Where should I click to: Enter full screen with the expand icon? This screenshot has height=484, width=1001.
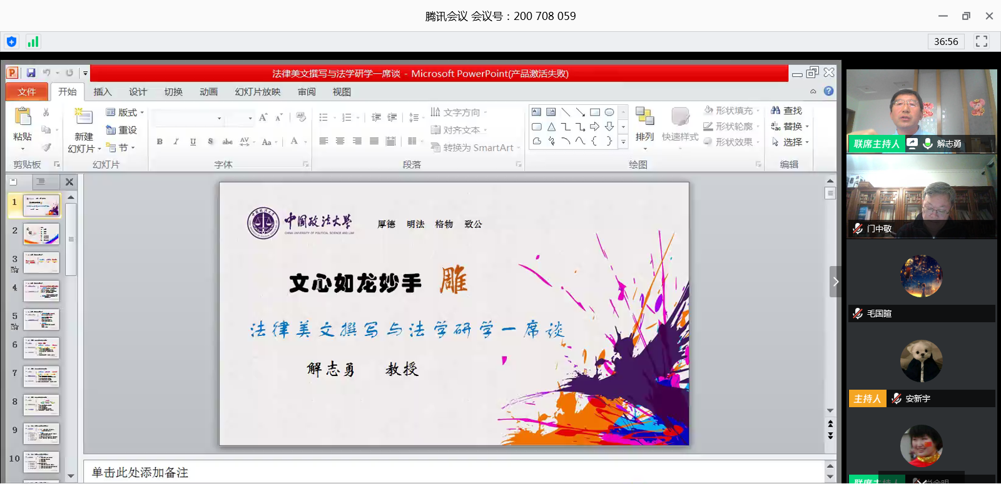click(x=981, y=41)
